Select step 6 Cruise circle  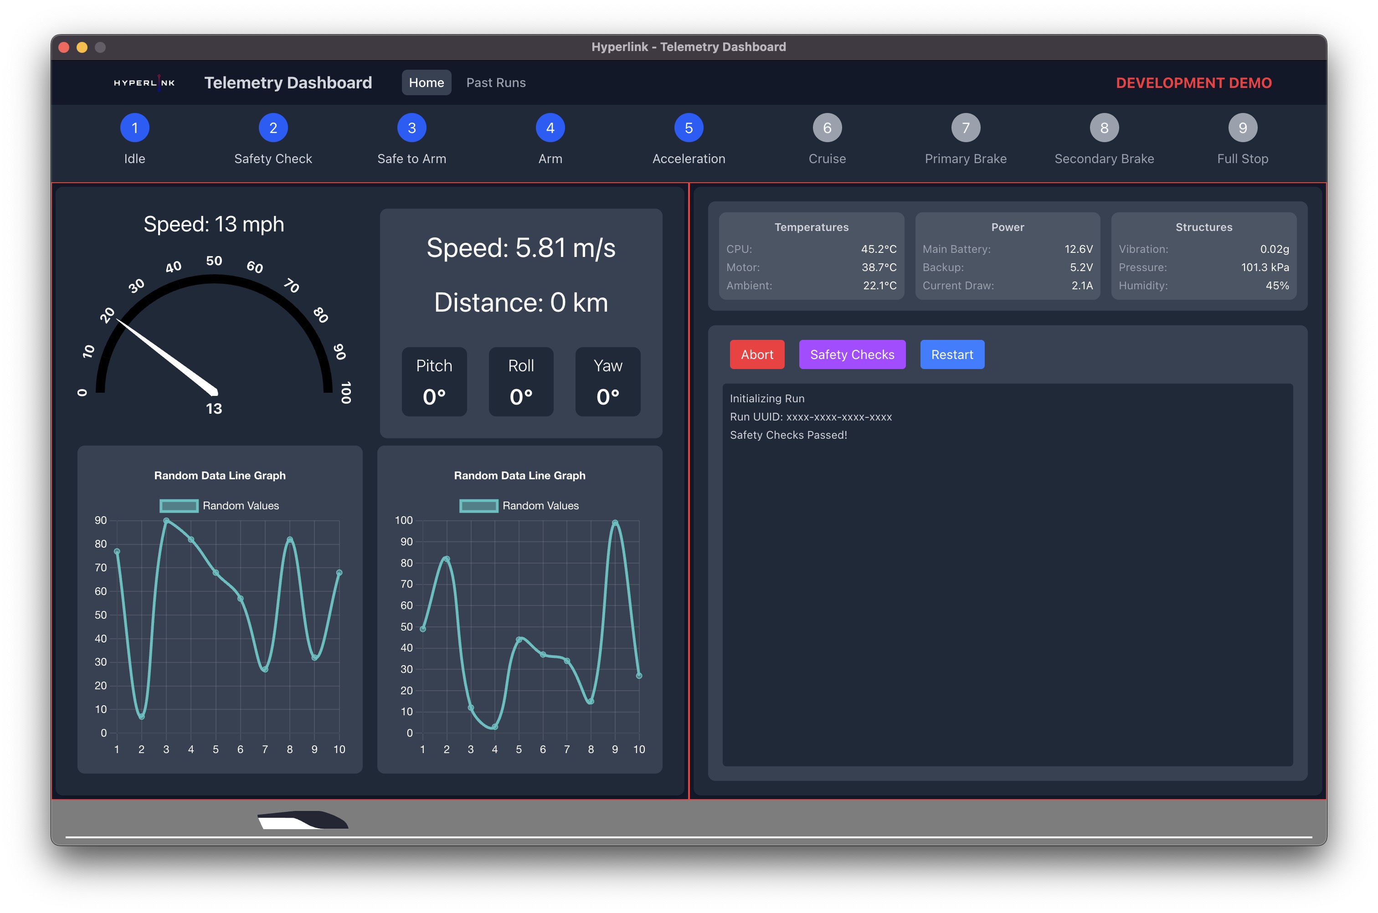[x=827, y=128]
